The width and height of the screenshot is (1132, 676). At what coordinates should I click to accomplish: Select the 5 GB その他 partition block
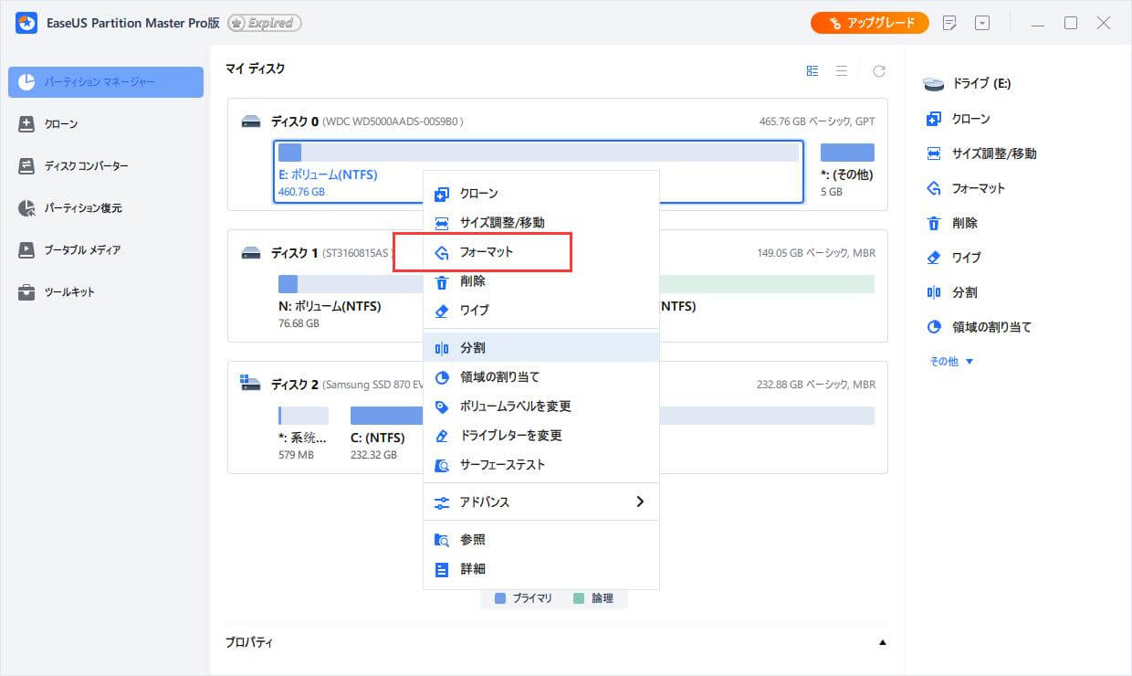(x=847, y=153)
